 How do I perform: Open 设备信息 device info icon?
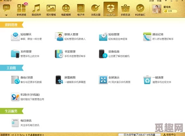[x=103, y=54]
